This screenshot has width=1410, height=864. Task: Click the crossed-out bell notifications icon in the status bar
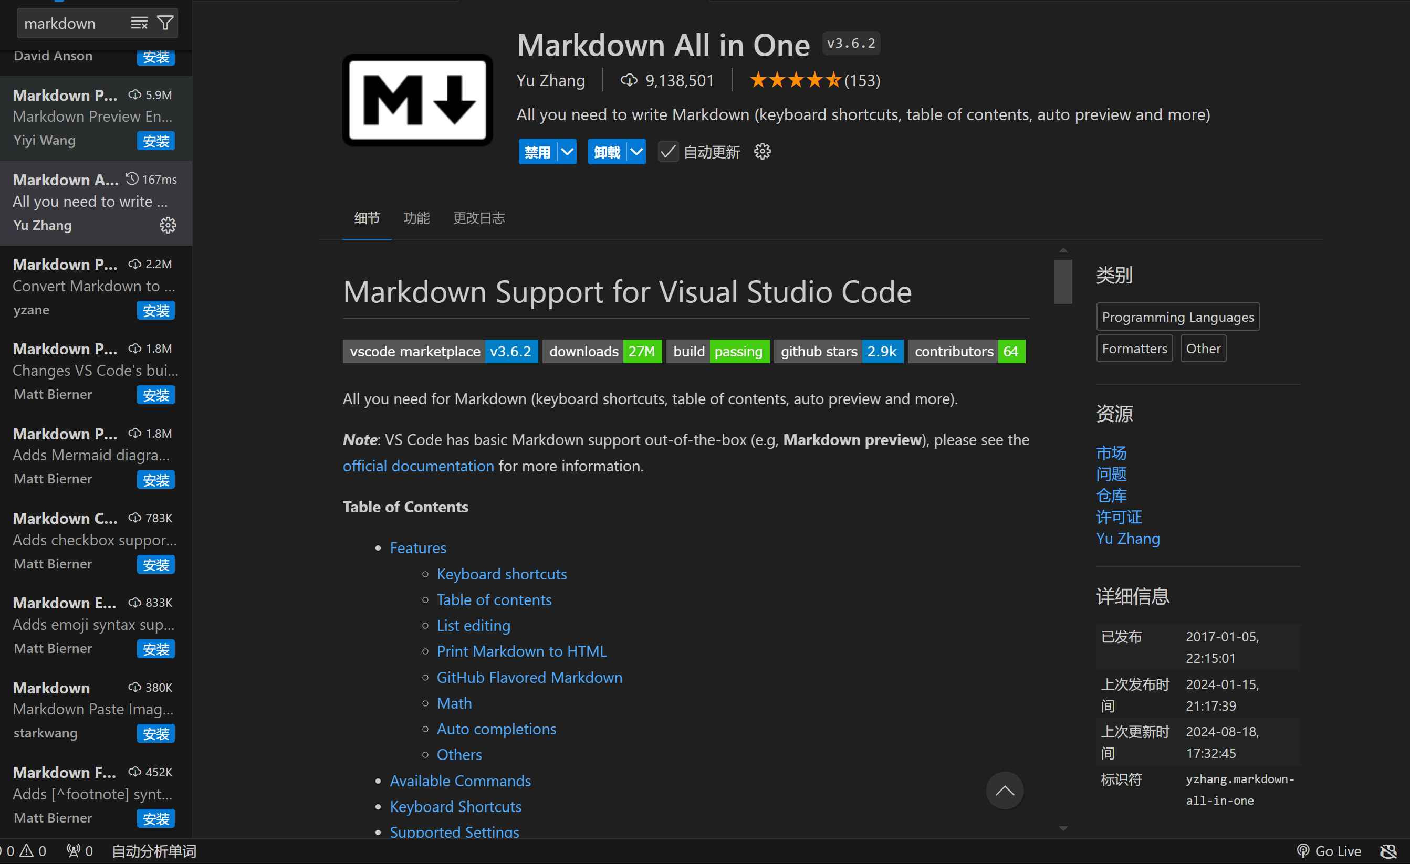pyautogui.click(x=1388, y=851)
